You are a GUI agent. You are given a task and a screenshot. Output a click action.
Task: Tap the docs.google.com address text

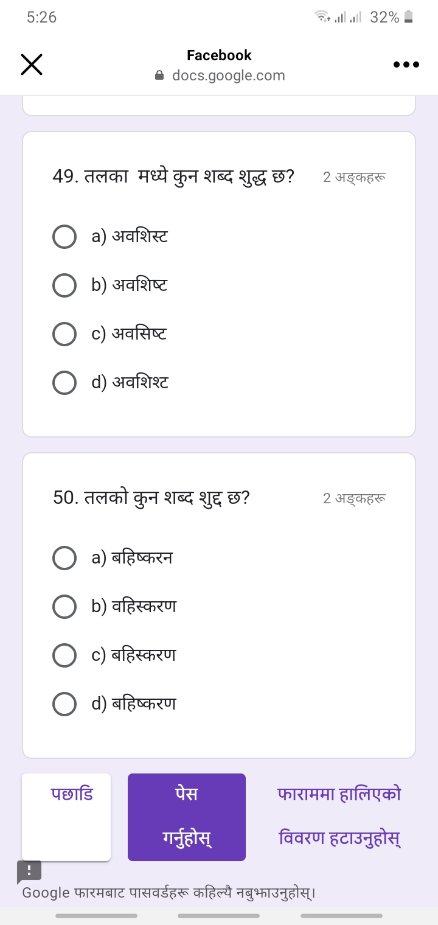pos(228,75)
